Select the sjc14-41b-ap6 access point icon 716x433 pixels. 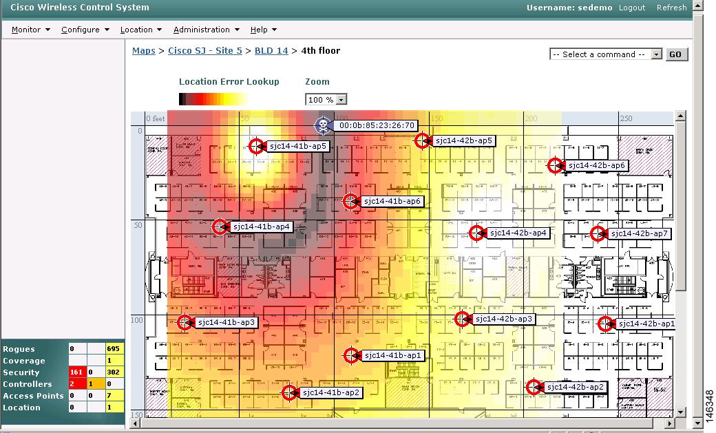coord(351,201)
